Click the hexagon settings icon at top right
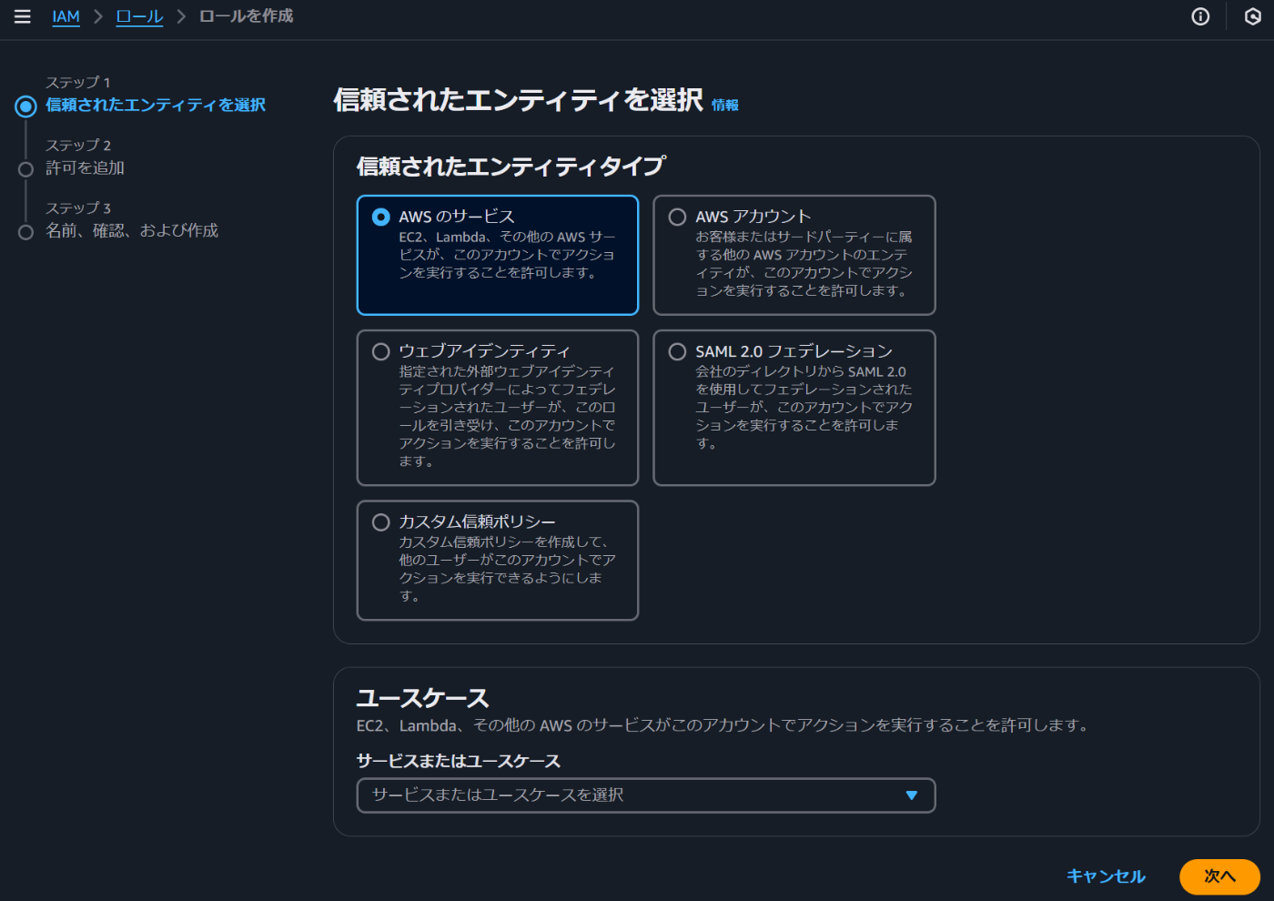 click(x=1253, y=16)
